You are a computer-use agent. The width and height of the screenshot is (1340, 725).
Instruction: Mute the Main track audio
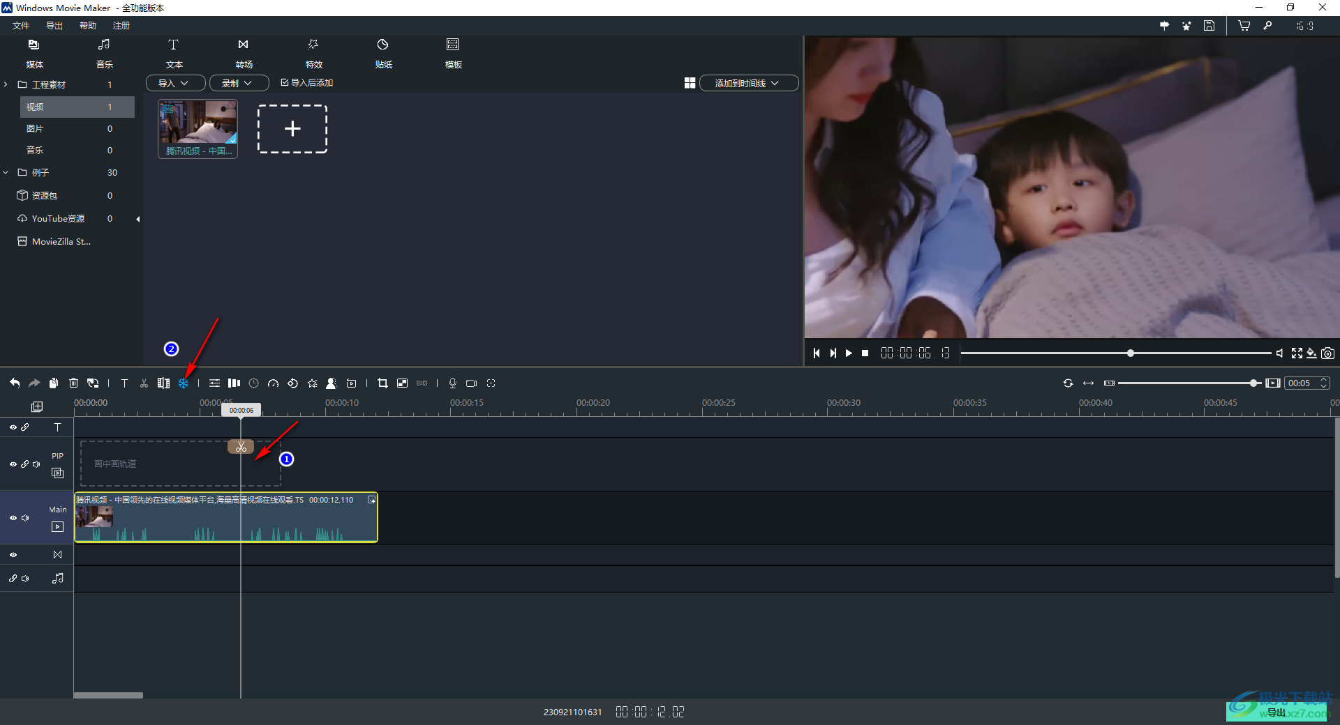tap(26, 518)
